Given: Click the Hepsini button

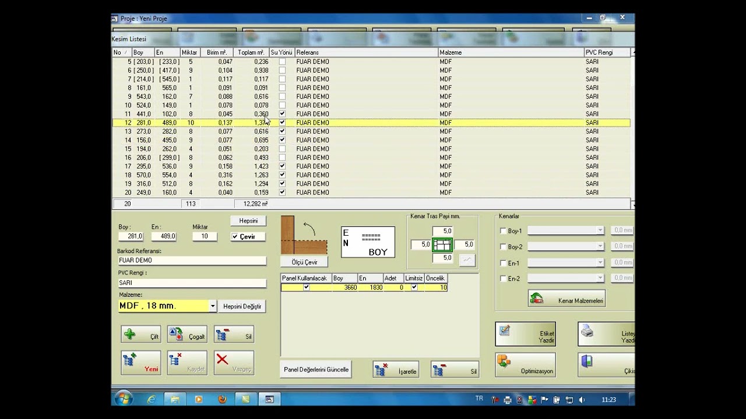Looking at the screenshot, I should tap(248, 221).
